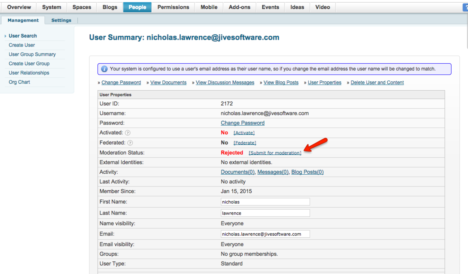
Task: Open the Add-ons tab
Action: (239, 7)
